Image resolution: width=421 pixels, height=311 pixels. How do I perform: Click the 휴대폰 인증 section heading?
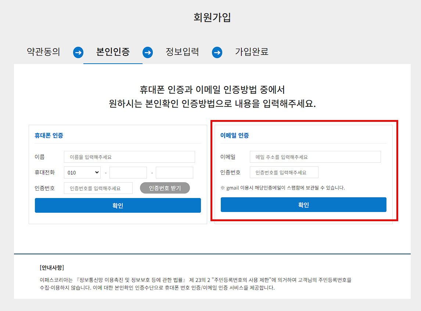coord(49,135)
